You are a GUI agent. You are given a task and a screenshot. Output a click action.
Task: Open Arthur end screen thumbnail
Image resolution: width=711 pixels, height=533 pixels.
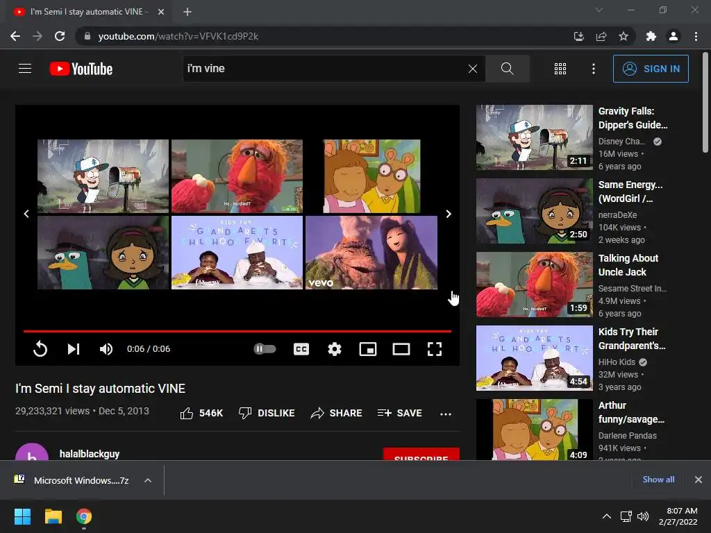click(x=371, y=176)
